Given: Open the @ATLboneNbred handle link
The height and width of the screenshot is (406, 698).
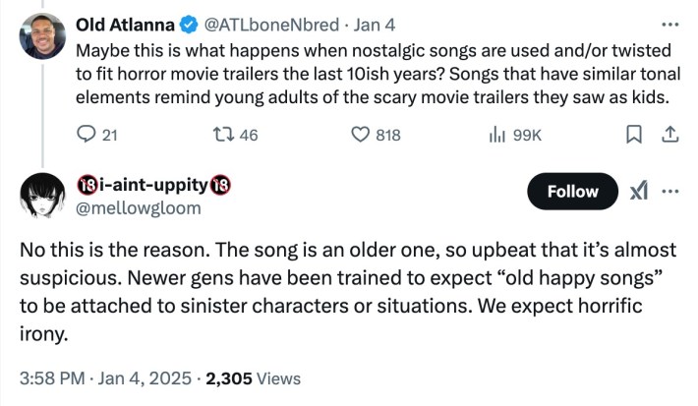Looking at the screenshot, I should (x=260, y=24).
